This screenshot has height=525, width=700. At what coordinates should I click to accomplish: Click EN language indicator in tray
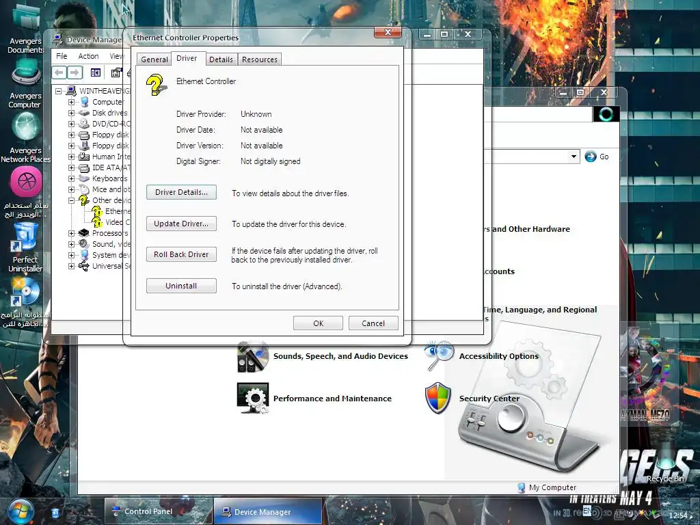click(x=587, y=510)
